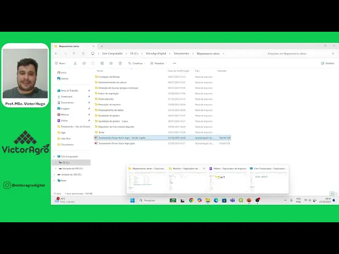Open Vídeos in the navigation pane
339x254 pixels.
pos(63,121)
